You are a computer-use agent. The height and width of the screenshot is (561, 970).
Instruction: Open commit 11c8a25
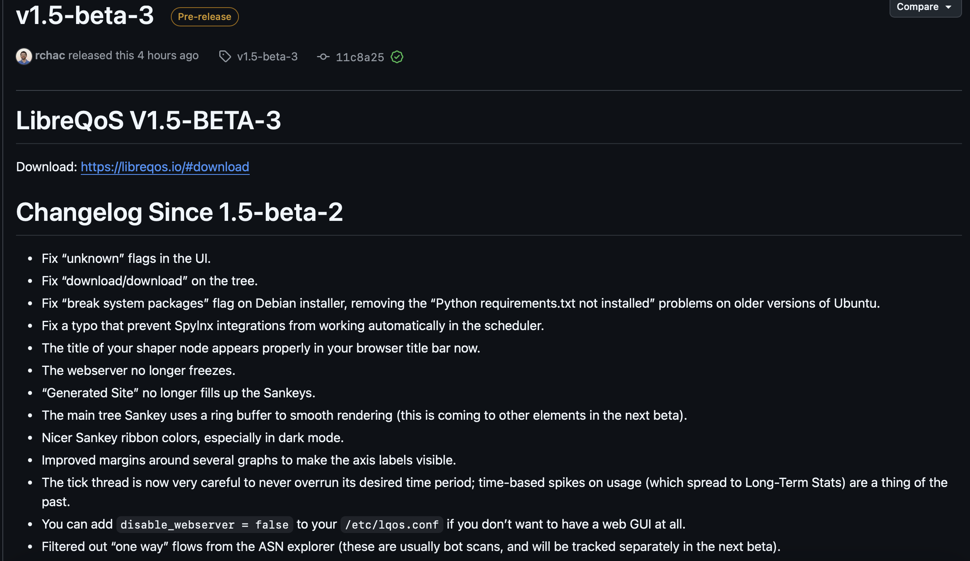tap(360, 57)
